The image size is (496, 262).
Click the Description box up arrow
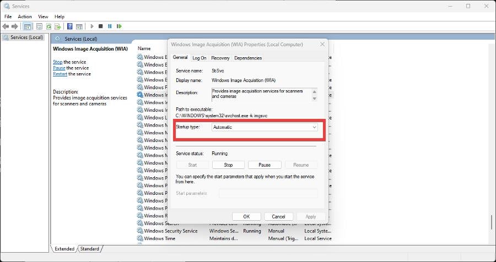[x=315, y=92]
